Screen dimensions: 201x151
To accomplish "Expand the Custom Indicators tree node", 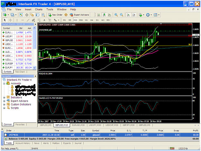I will [x=4, y=104].
